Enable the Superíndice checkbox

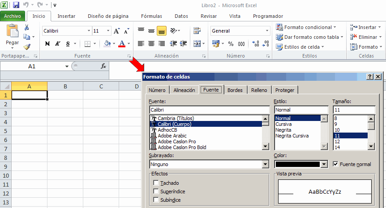point(156,191)
